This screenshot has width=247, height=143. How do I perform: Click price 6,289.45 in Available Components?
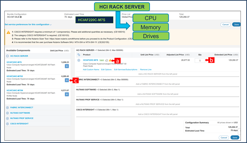tap(65, 76)
